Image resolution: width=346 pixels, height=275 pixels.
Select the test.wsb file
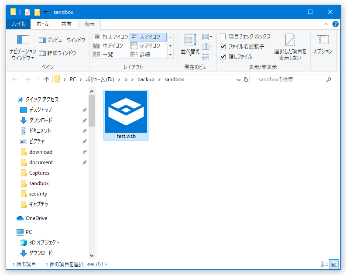[126, 115]
